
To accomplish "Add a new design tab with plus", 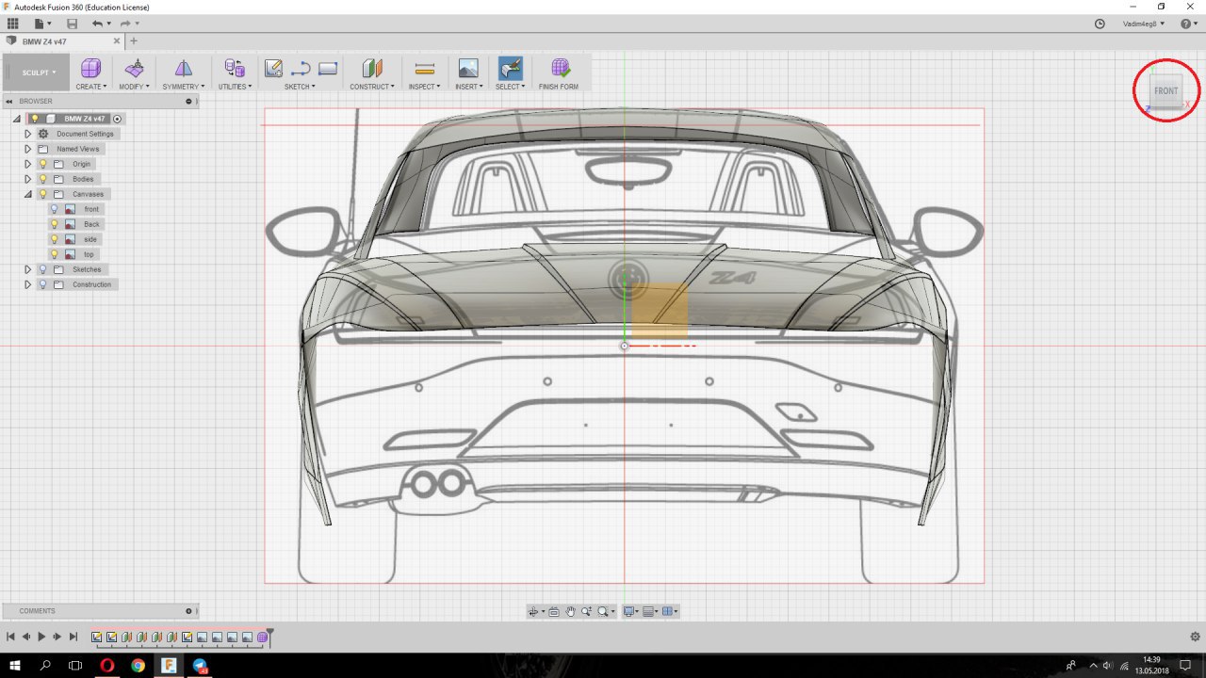I will pos(134,40).
